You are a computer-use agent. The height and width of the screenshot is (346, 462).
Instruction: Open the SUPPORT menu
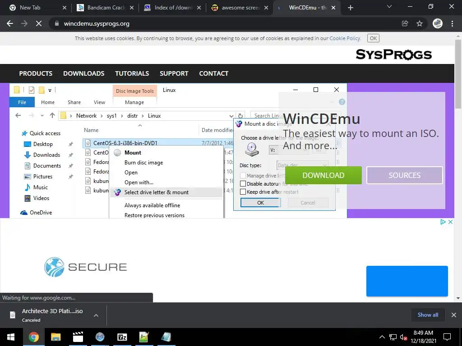pos(174,73)
